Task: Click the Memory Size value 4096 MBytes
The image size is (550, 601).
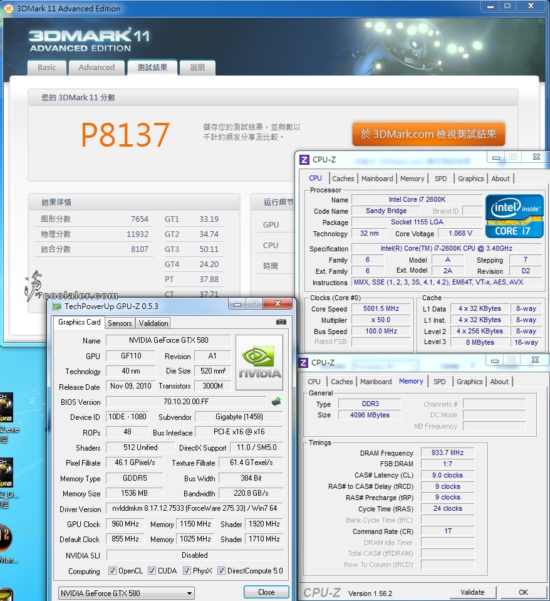Action: click(x=370, y=415)
